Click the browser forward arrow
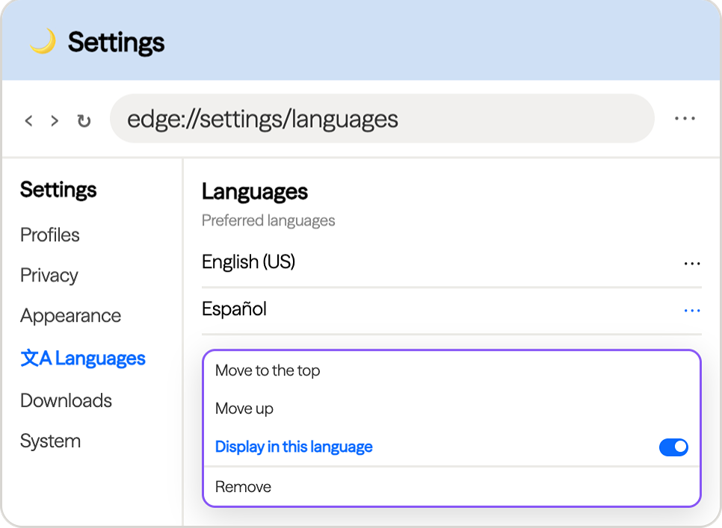 [55, 120]
